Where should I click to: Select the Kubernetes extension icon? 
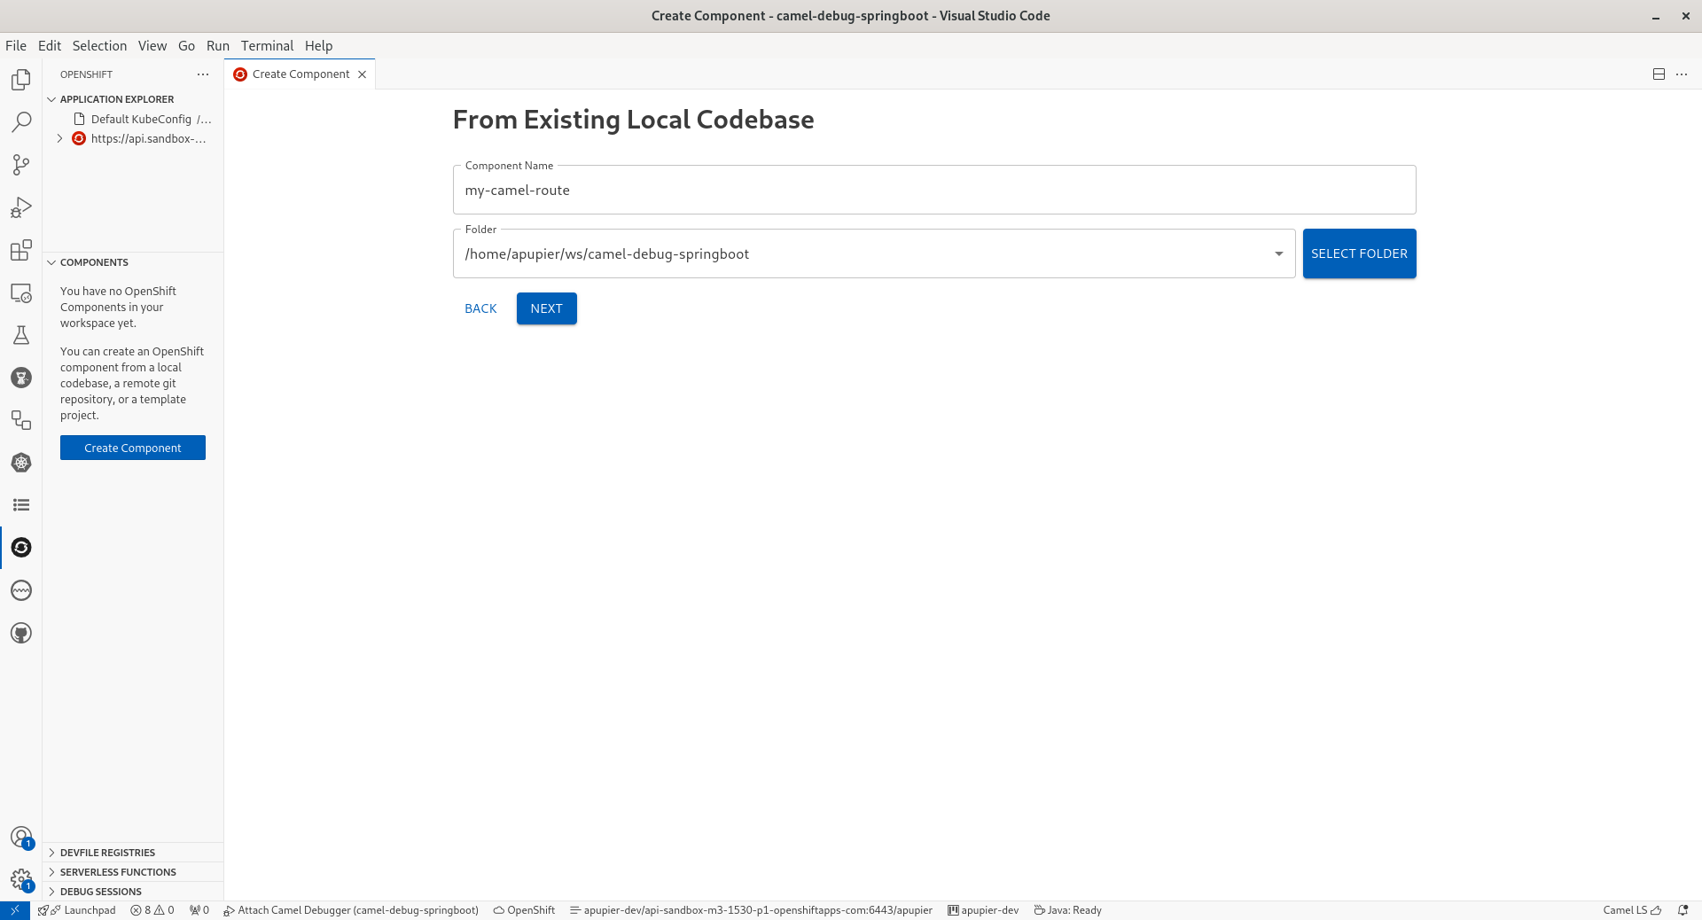point(20,463)
